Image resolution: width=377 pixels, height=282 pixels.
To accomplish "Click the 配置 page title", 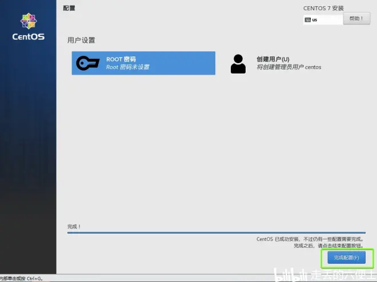I will tap(69, 8).
